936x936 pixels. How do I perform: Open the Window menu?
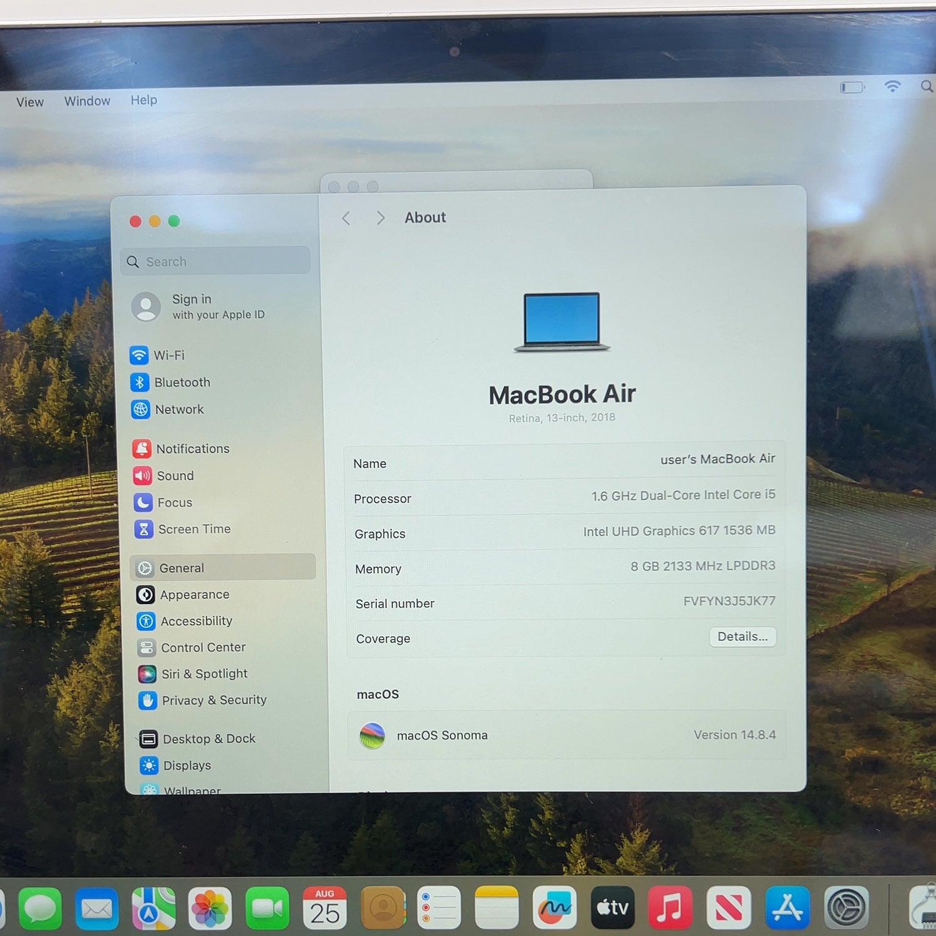click(x=87, y=101)
